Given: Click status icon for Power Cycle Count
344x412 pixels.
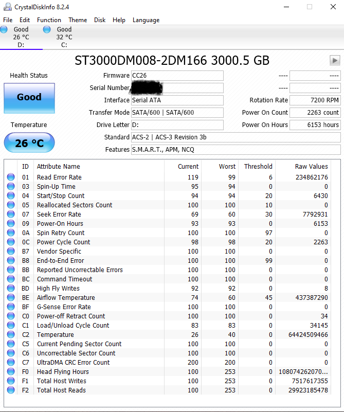Looking at the screenshot, I should (11, 242).
